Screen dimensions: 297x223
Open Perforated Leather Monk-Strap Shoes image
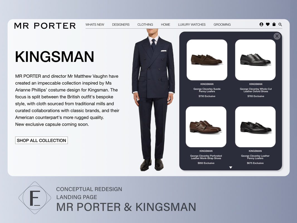(206, 127)
